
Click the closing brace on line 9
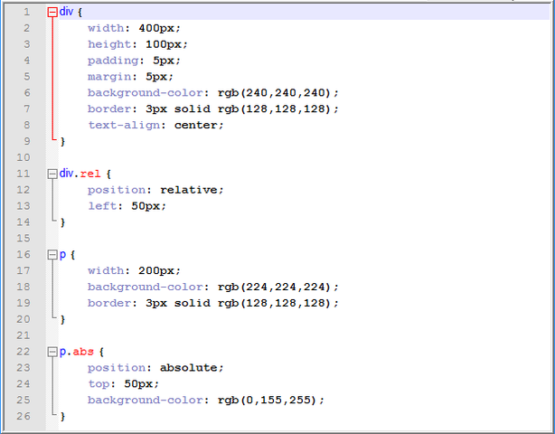(62, 142)
